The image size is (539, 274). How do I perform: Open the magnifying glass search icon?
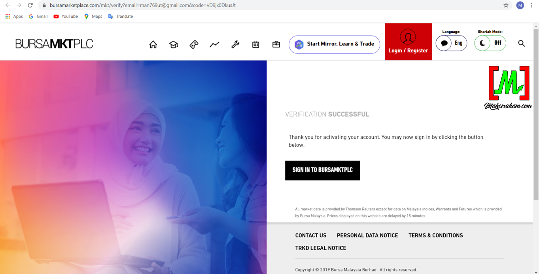tap(521, 43)
